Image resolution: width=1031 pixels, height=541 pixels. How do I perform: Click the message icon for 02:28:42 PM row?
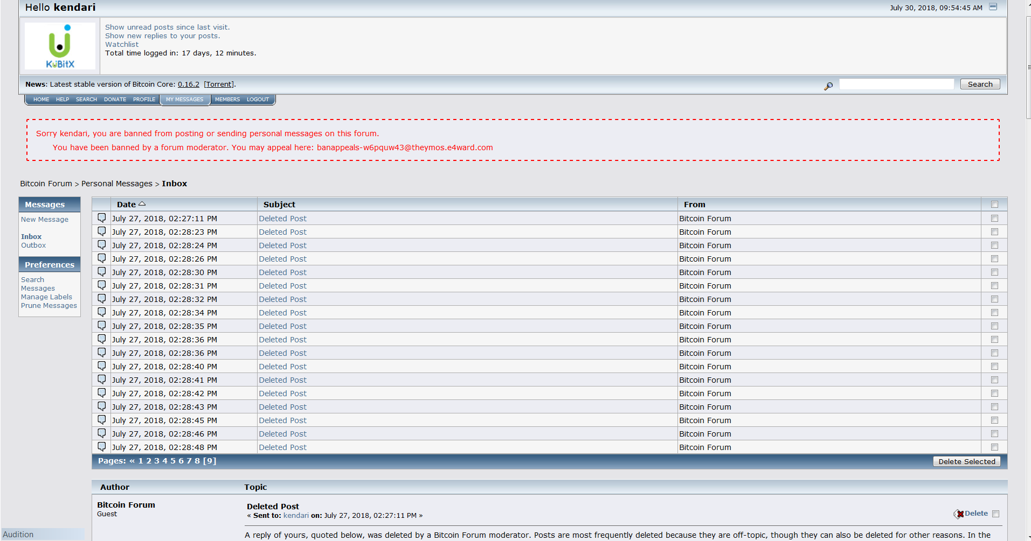101,393
